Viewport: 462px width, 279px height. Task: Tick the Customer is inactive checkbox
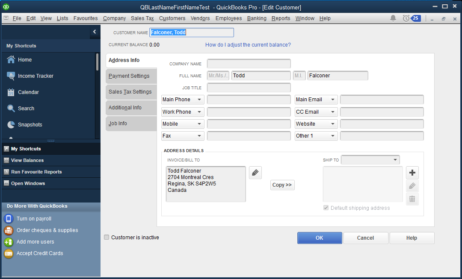107,237
